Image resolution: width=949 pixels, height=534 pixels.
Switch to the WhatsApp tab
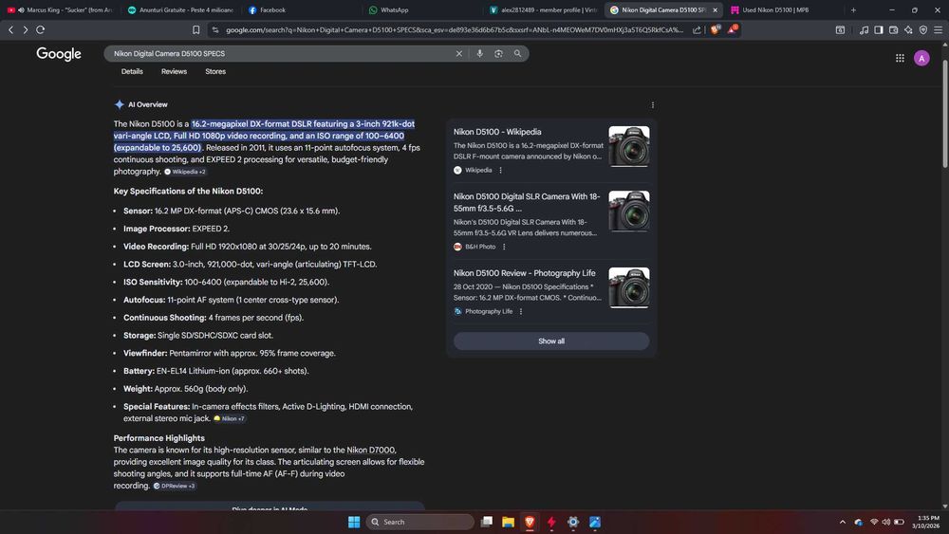click(420, 9)
